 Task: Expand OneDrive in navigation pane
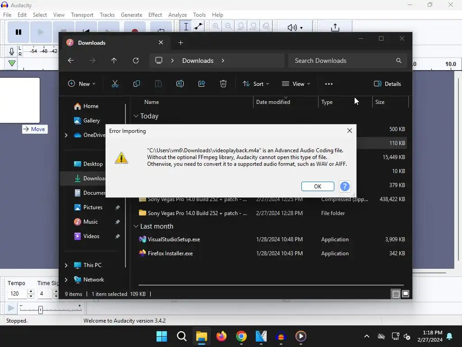pyautogui.click(x=66, y=135)
